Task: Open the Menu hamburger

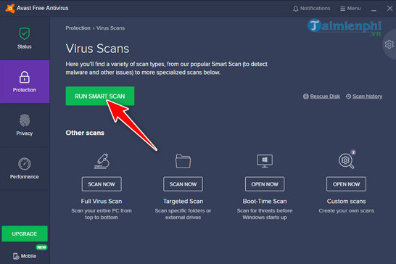Action: [x=350, y=8]
